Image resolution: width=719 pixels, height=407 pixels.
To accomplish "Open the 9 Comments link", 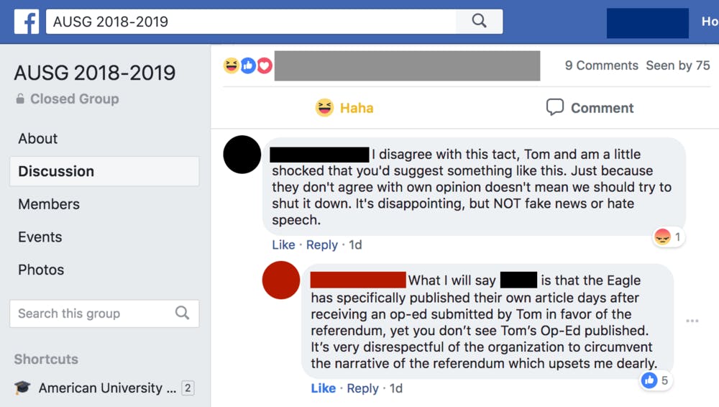I will pyautogui.click(x=601, y=65).
